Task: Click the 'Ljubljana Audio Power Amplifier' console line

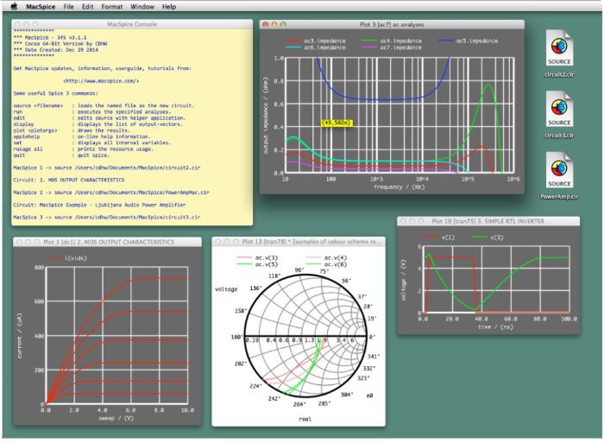Action: pos(99,206)
